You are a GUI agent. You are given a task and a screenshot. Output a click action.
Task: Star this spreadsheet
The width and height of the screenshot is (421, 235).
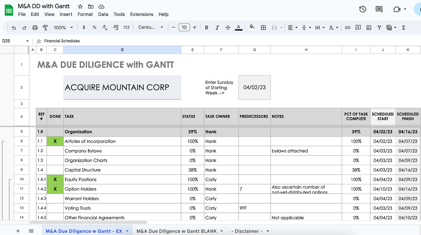point(80,6)
